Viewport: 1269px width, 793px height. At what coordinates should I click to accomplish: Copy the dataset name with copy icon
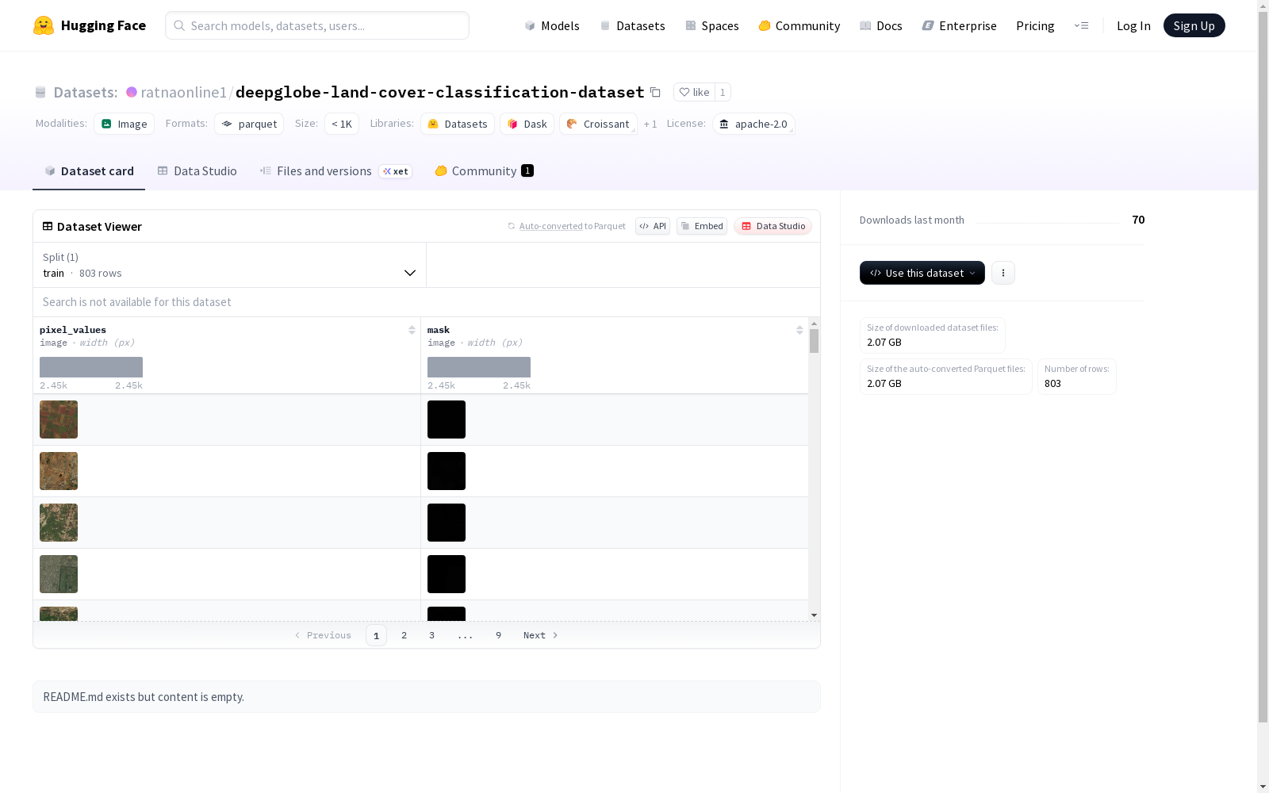click(655, 92)
